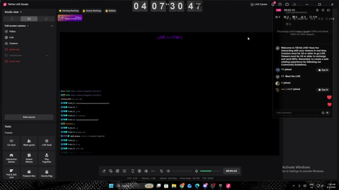
Task: Click the Add comment input field
Action: 297,113
